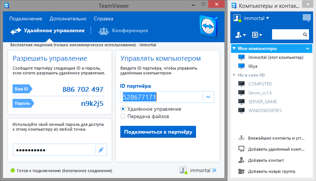Open add contact icon dropdown
Image resolution: width=316 pixels, height=181 pixels.
pos(240,35)
